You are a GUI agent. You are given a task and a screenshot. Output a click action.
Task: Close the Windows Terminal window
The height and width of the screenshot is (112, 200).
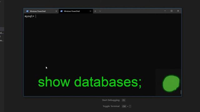[x=178, y=11]
